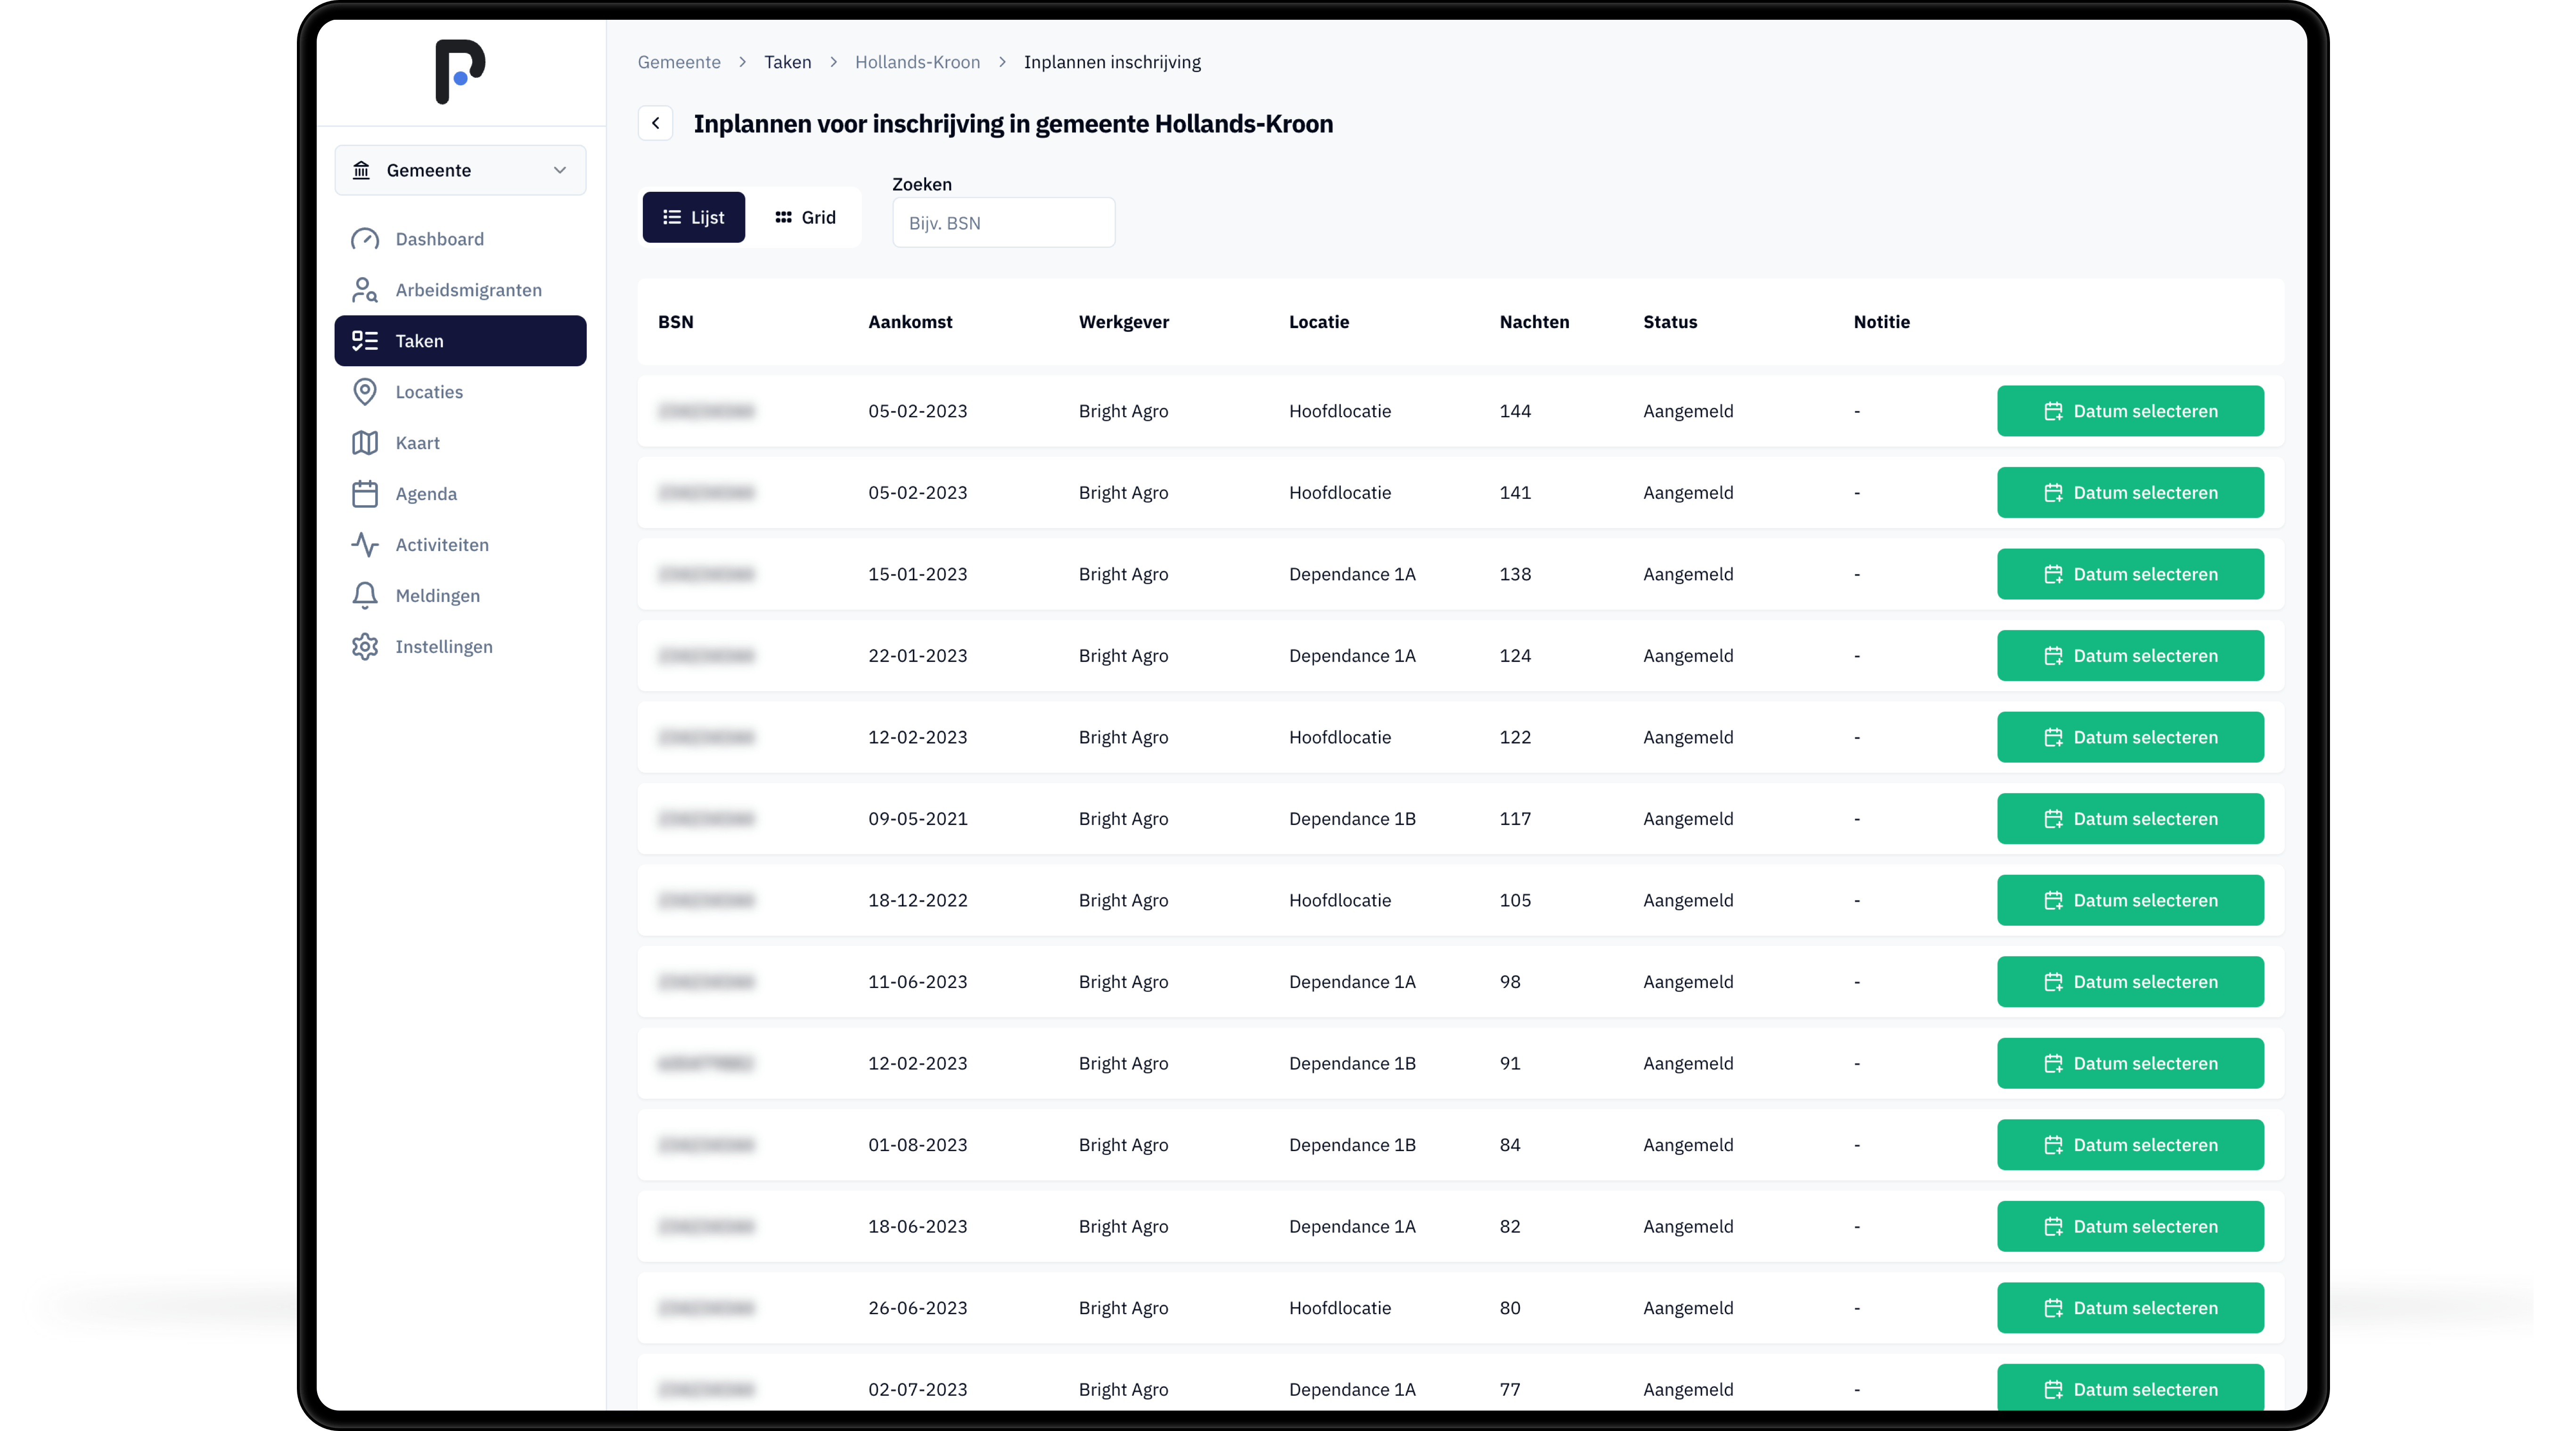Open Activiteiten in sidebar

460,545
